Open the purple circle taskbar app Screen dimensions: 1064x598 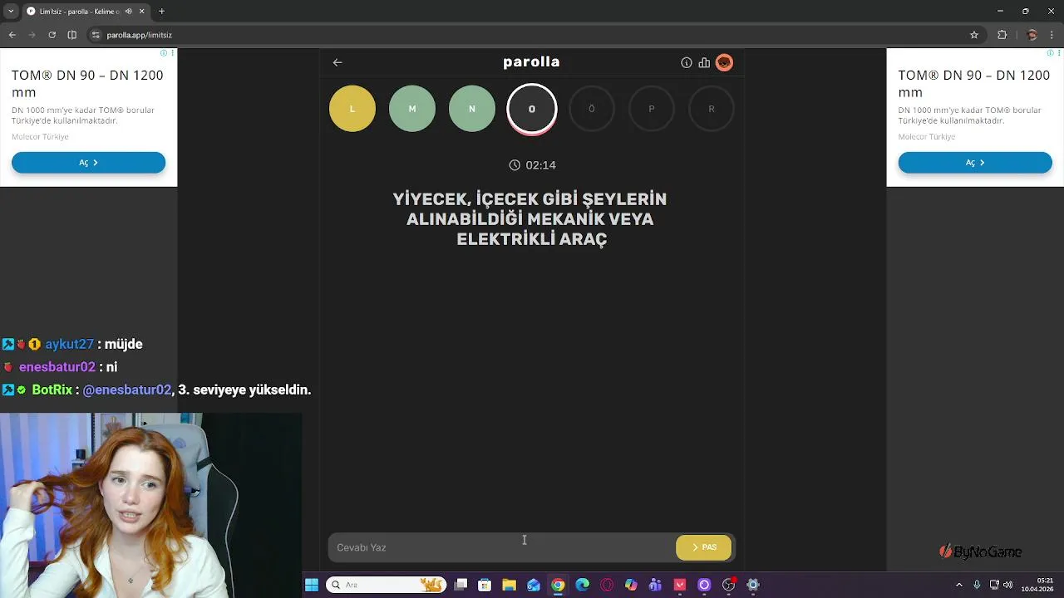704,586
